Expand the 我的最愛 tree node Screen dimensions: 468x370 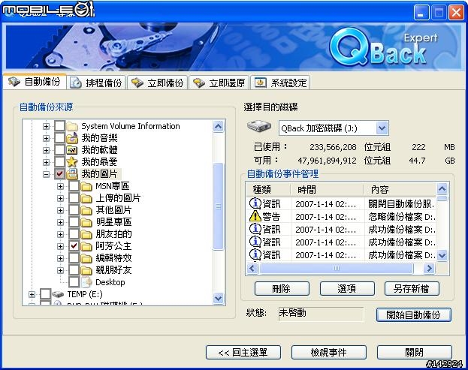coord(46,162)
